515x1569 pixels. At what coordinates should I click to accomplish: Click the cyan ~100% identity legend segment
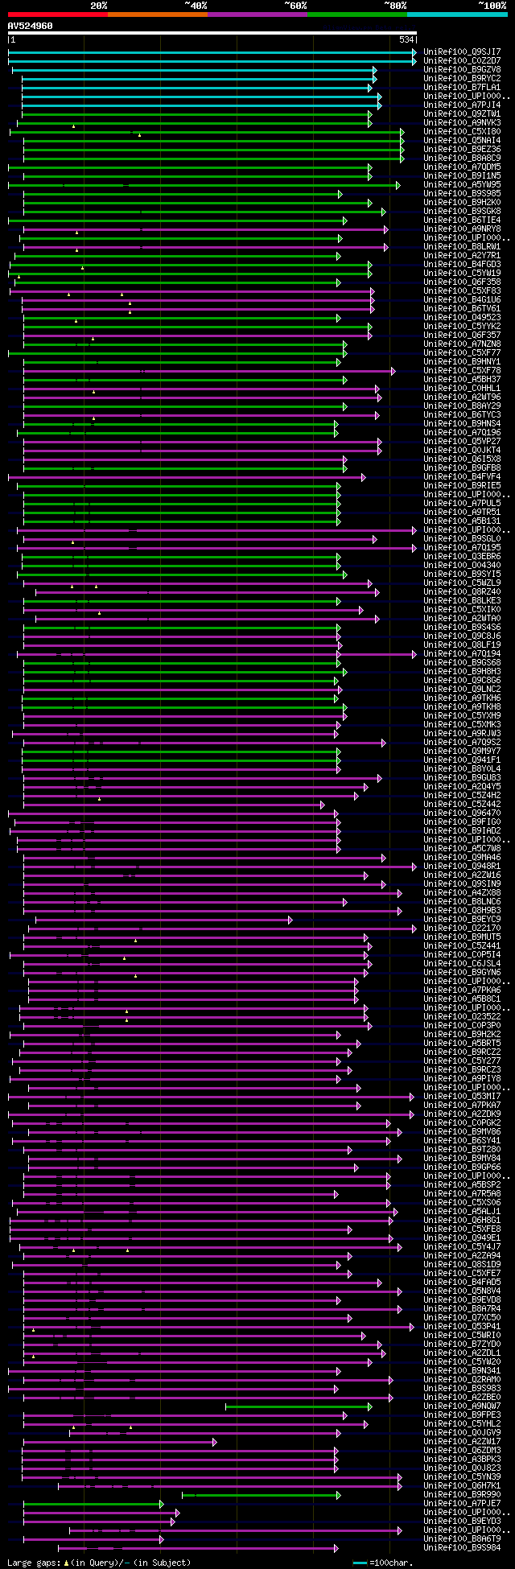[457, 14]
